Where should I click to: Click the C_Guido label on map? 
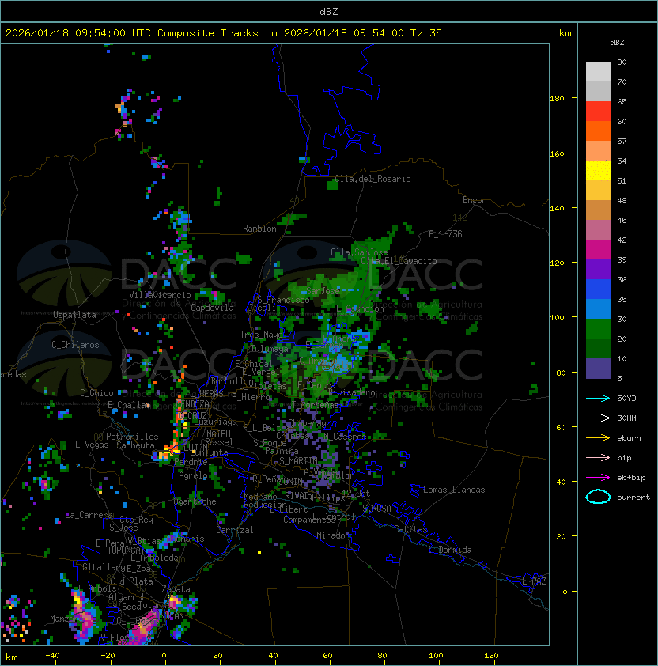tap(96, 393)
